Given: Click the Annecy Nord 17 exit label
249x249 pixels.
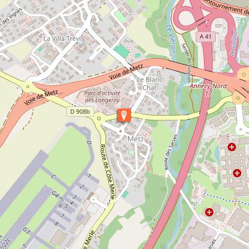Looking at the screenshot, I should tap(208, 90).
